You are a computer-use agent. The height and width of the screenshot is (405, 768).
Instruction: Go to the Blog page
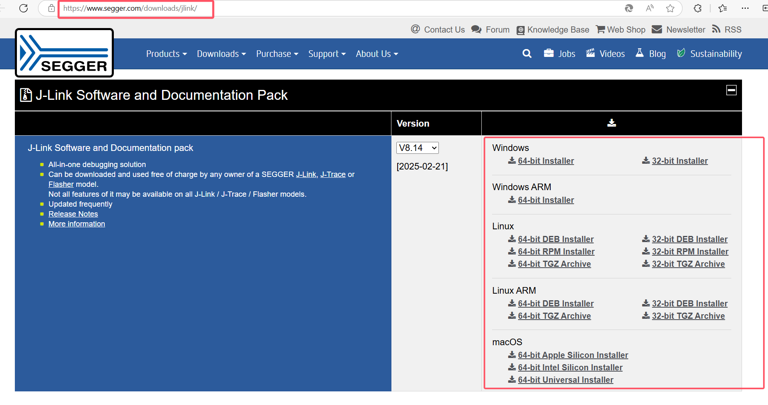point(657,54)
